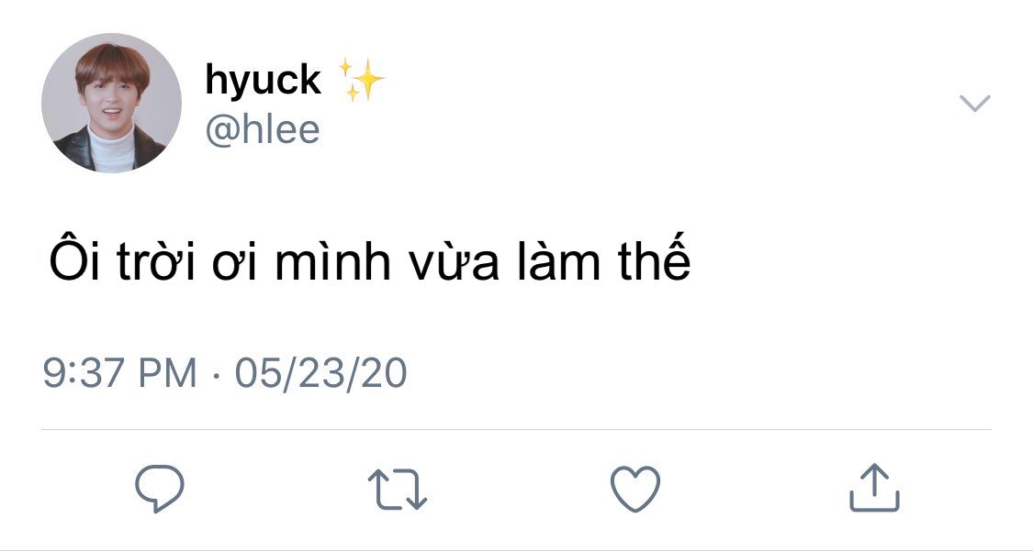Tap the share upload icon
The width and height of the screenshot is (1033, 551).
873,488
